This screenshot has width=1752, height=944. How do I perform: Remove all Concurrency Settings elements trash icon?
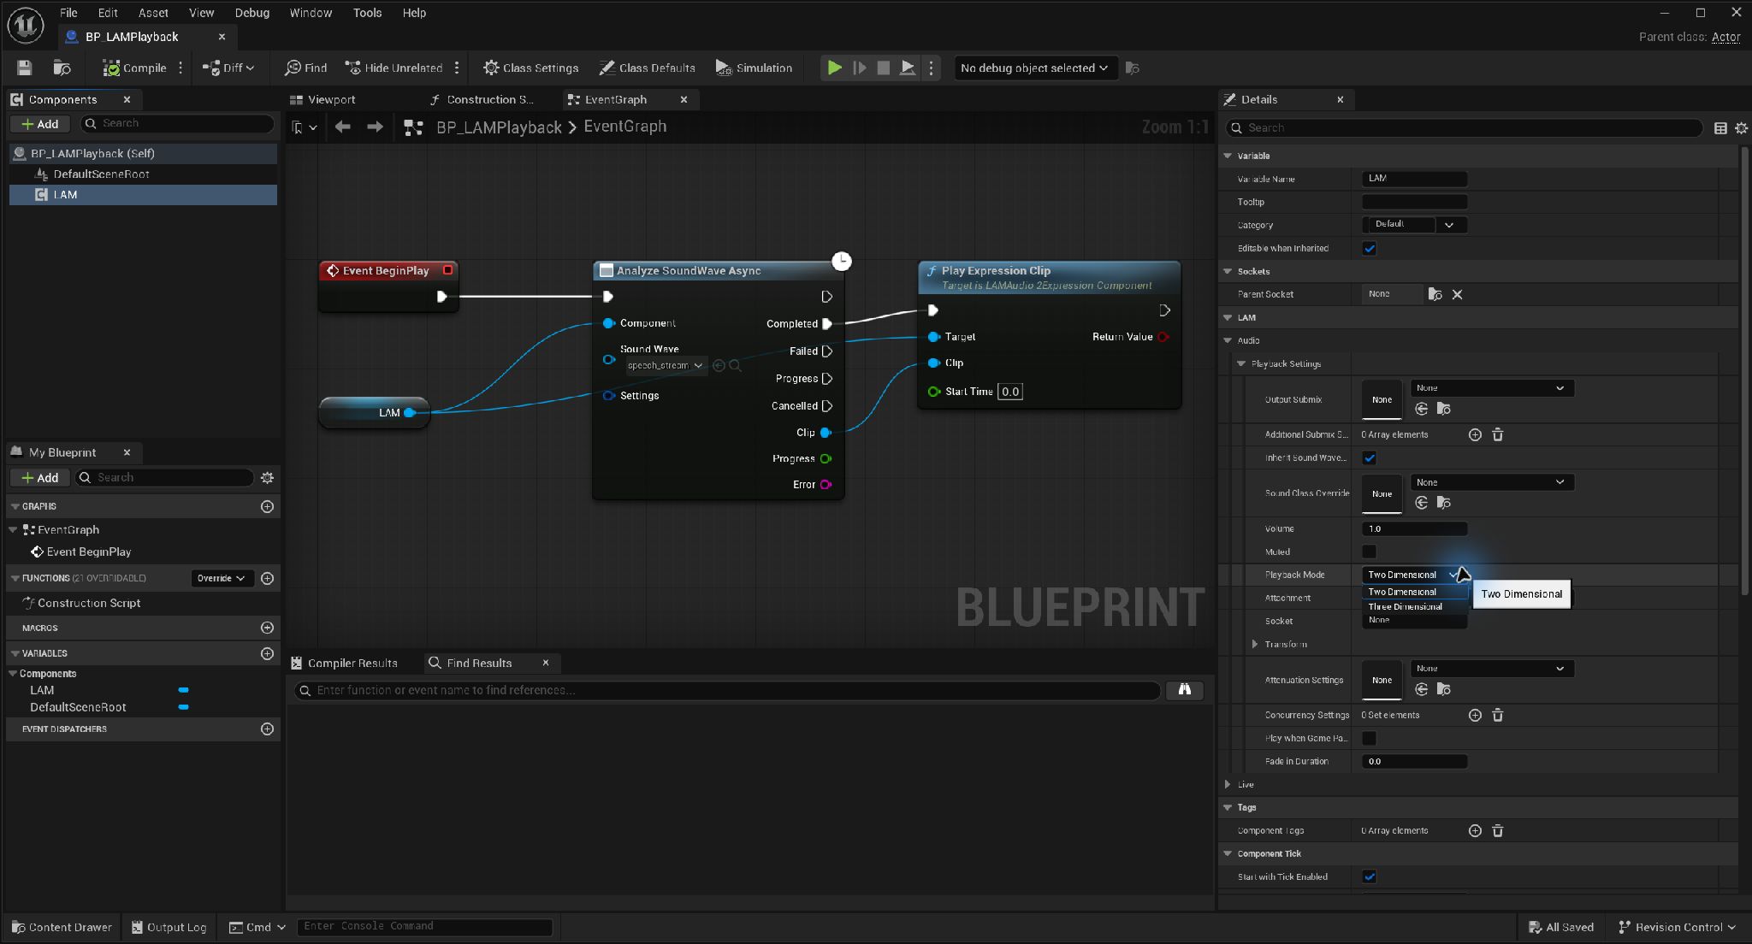pos(1497,715)
